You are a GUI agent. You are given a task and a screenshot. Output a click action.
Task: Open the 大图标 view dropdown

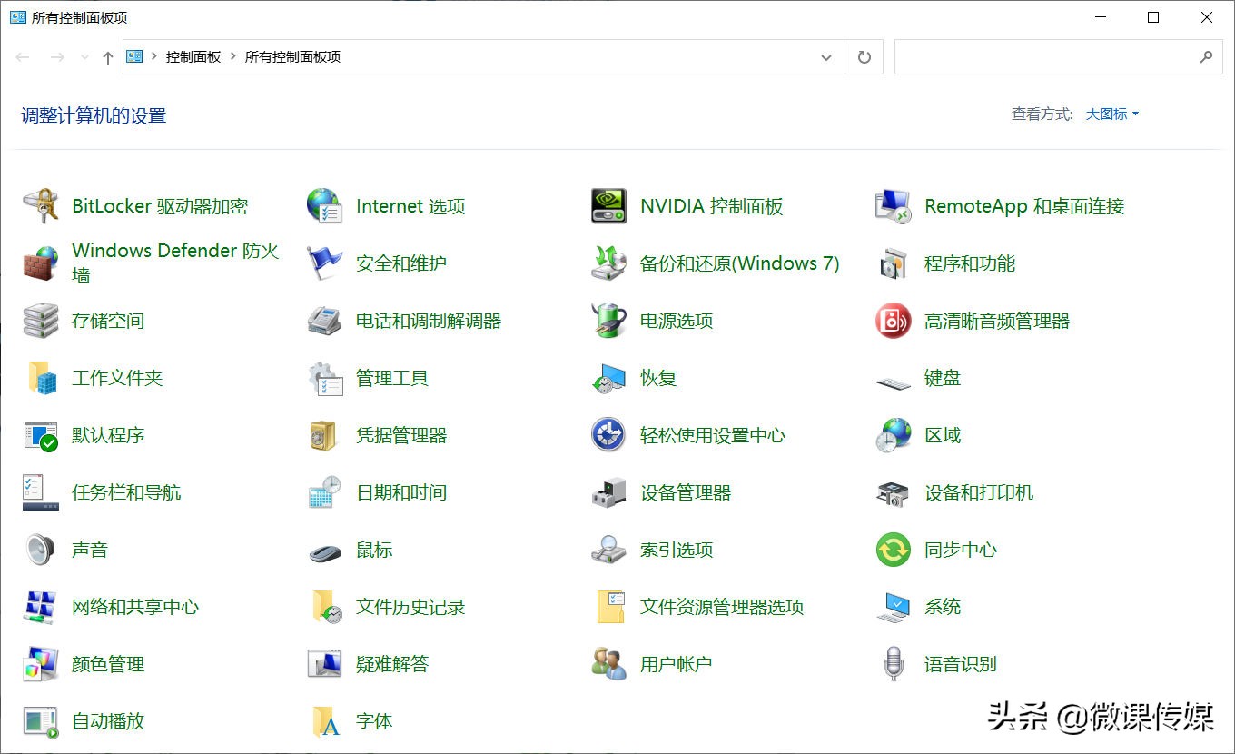click(1110, 114)
